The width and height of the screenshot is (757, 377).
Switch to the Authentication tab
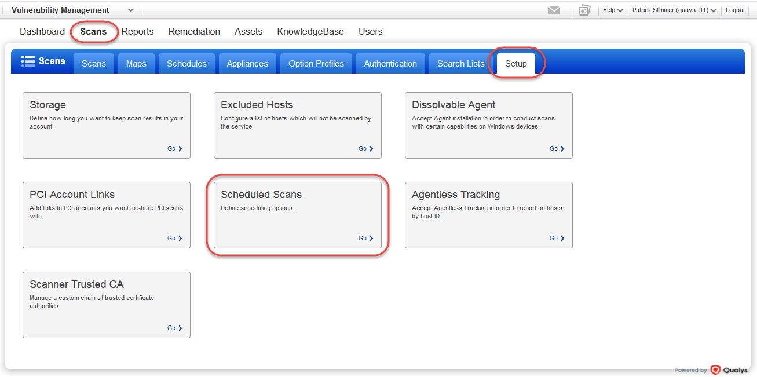(390, 63)
